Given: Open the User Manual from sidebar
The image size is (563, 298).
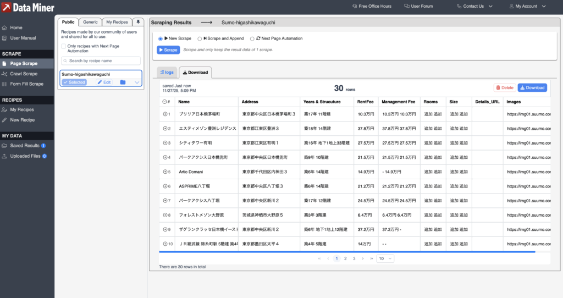Looking at the screenshot, I should tap(23, 38).
